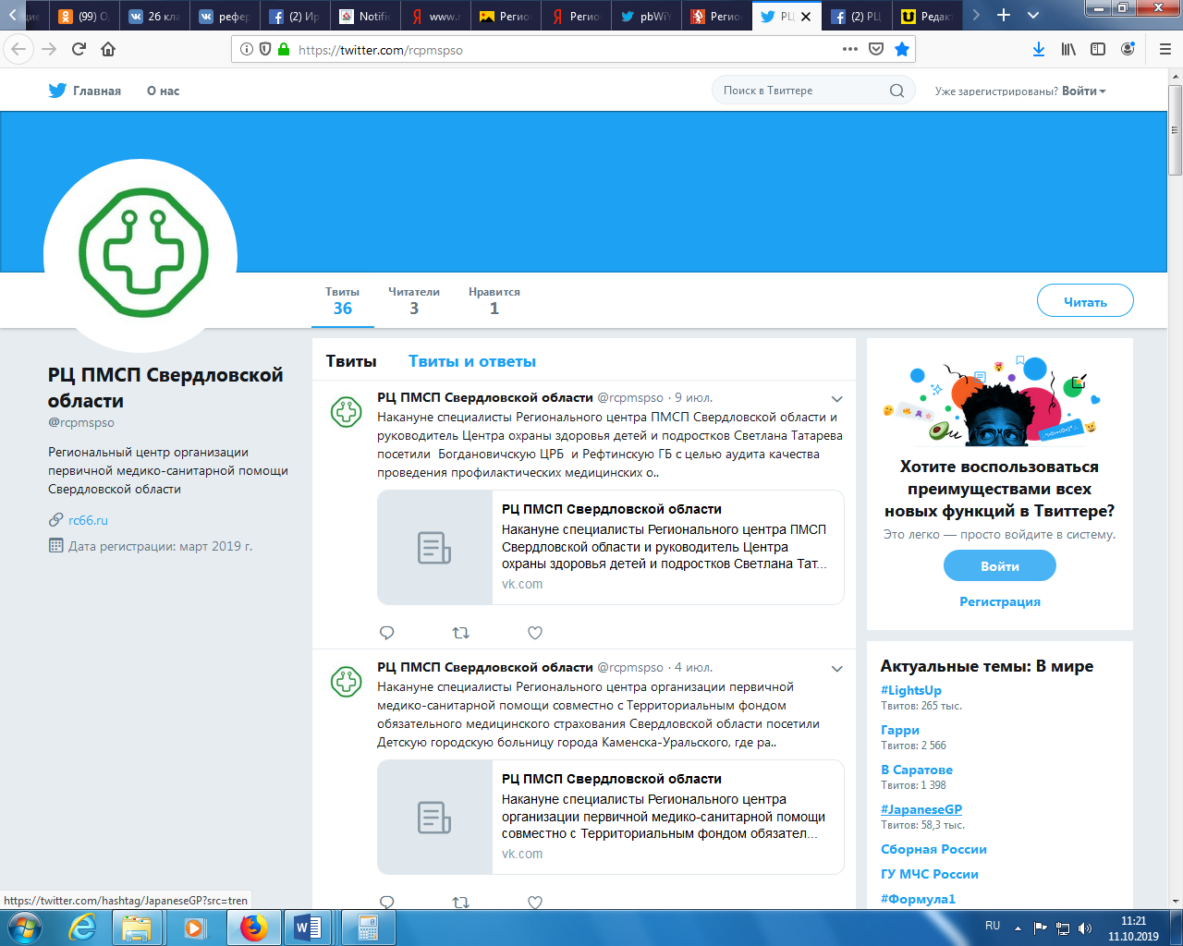This screenshot has width=1183, height=946.
Task: Open the Firefox library icon
Action: tap(1068, 49)
